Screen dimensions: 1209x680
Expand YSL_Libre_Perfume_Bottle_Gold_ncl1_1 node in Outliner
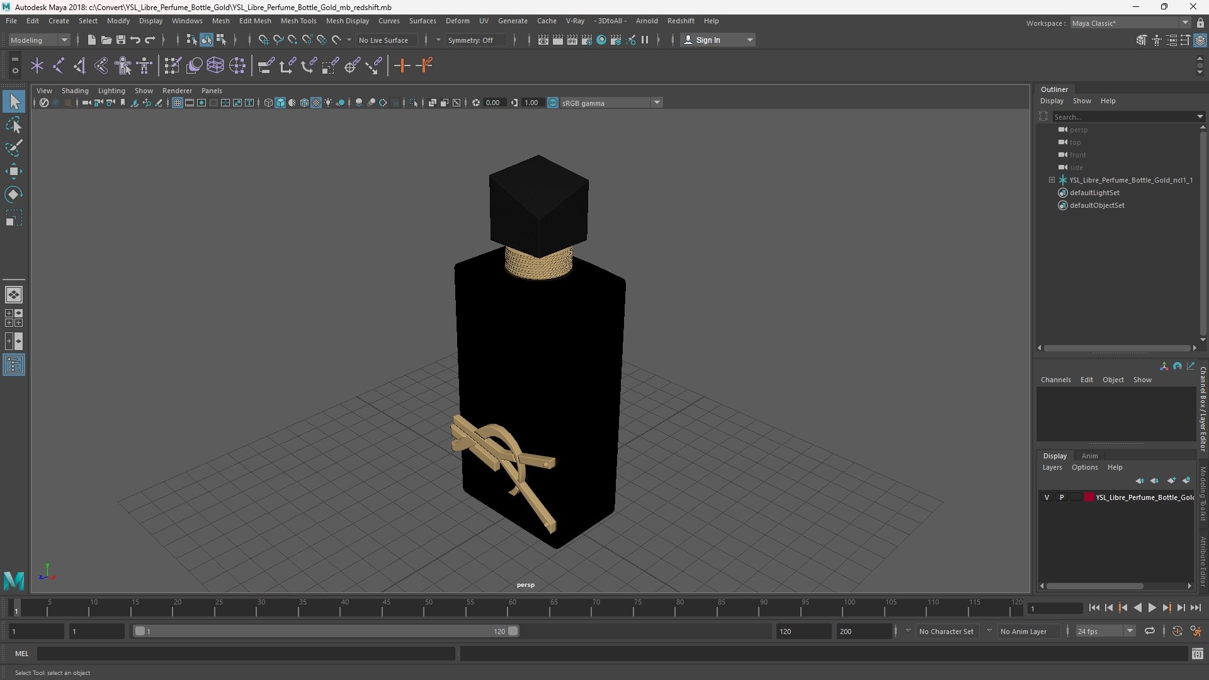pos(1052,180)
